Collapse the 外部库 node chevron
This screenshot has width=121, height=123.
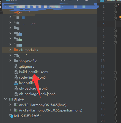click(x=5, y=99)
